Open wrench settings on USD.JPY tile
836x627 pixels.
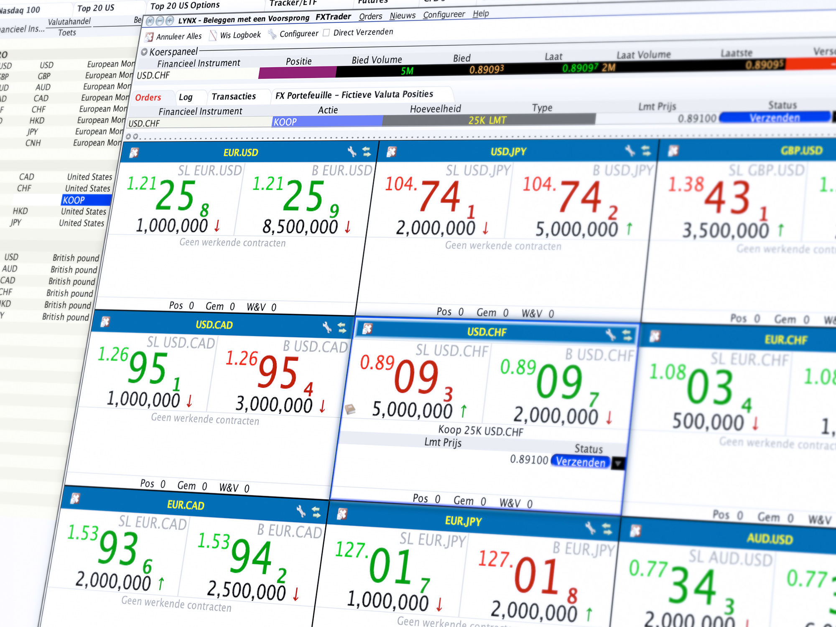(x=630, y=150)
